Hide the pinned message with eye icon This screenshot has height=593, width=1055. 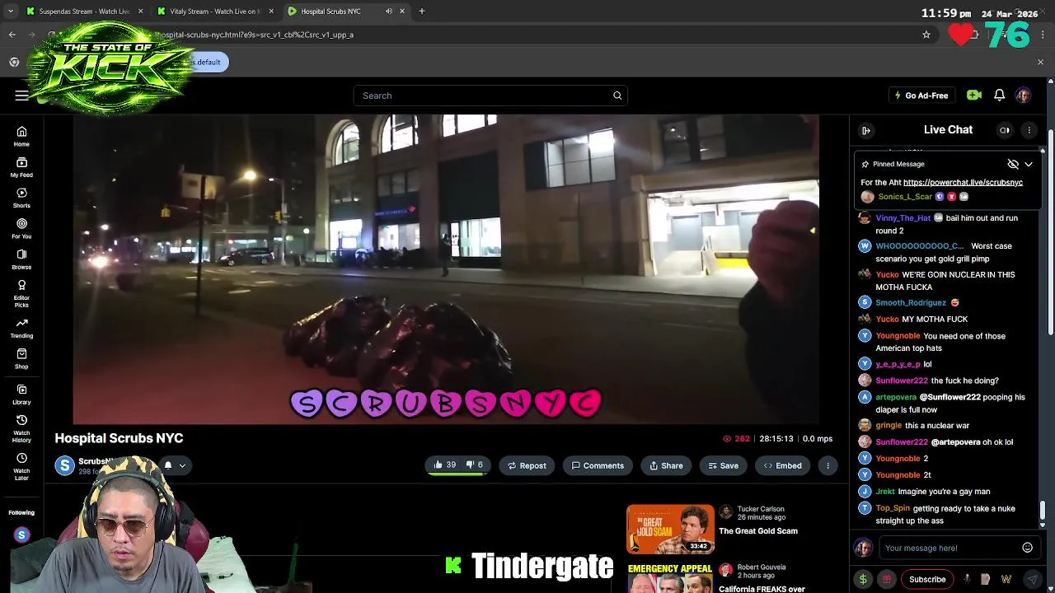(x=1013, y=164)
